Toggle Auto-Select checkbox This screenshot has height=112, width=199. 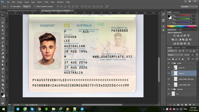pyautogui.click(x=11, y=6)
